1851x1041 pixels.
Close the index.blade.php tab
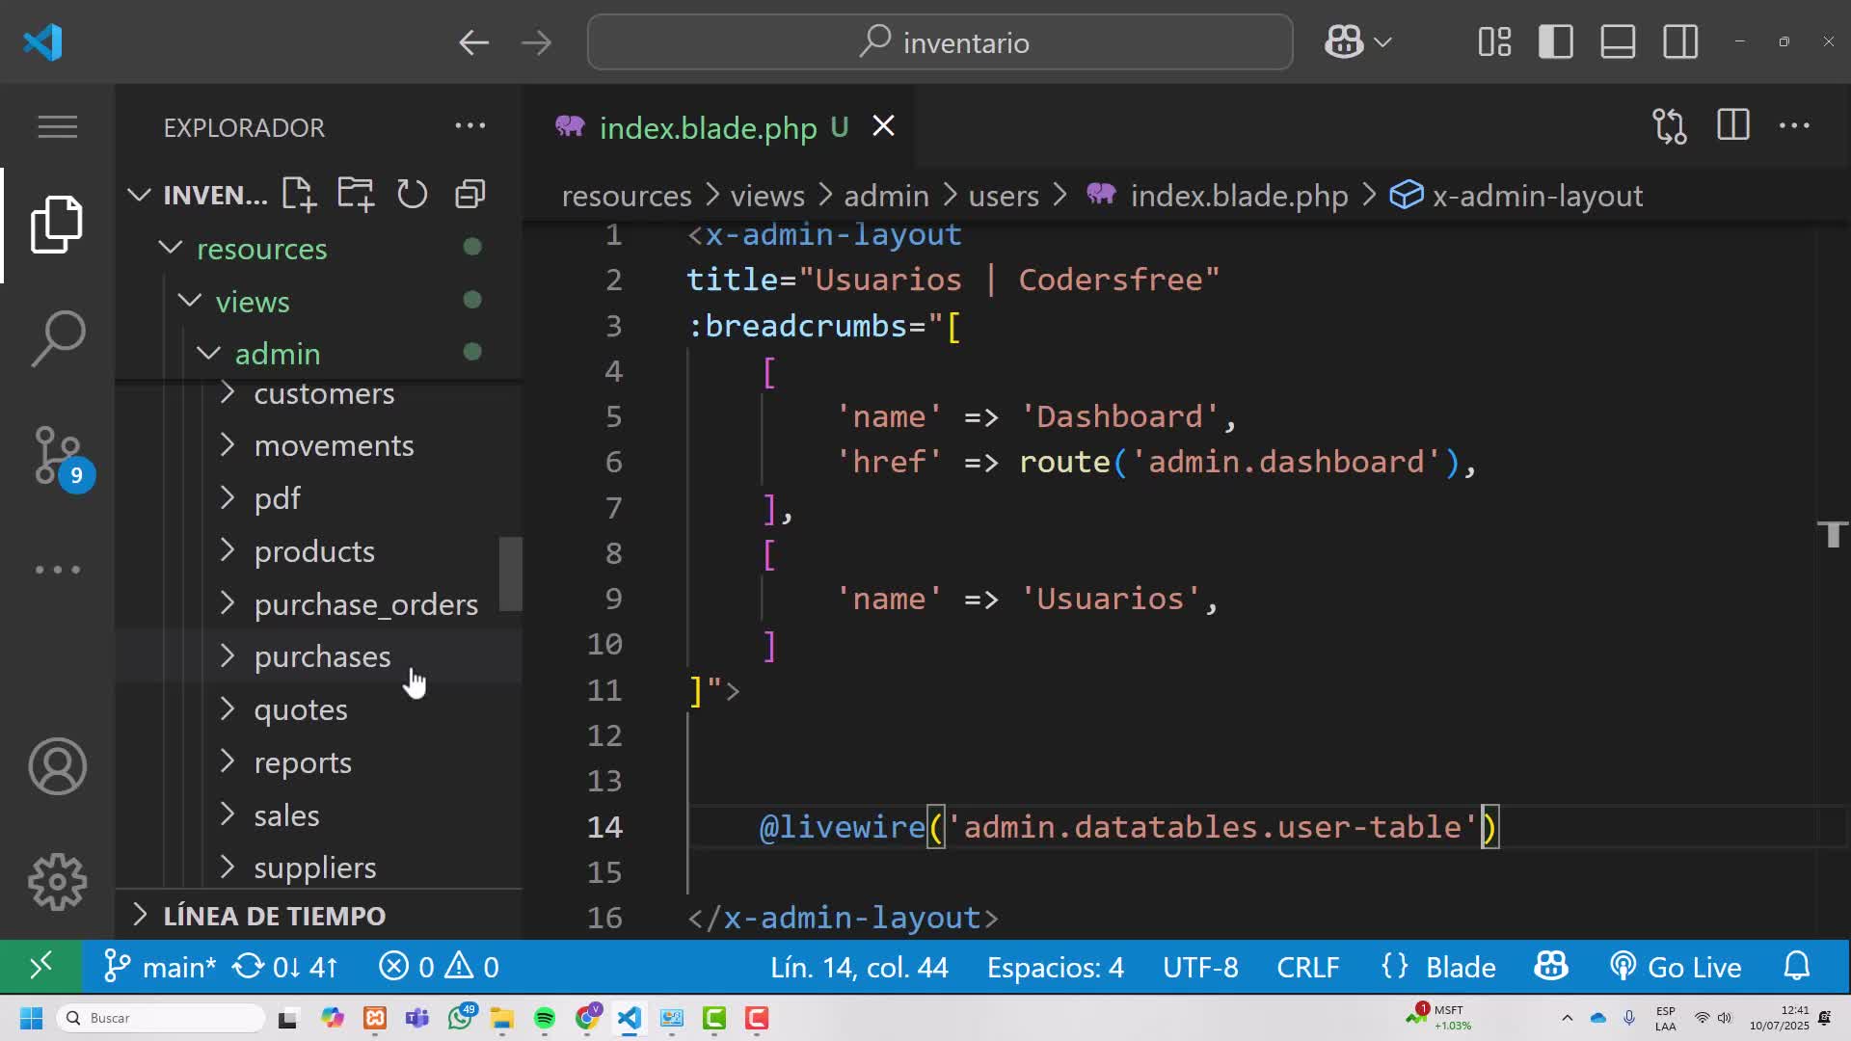click(883, 126)
